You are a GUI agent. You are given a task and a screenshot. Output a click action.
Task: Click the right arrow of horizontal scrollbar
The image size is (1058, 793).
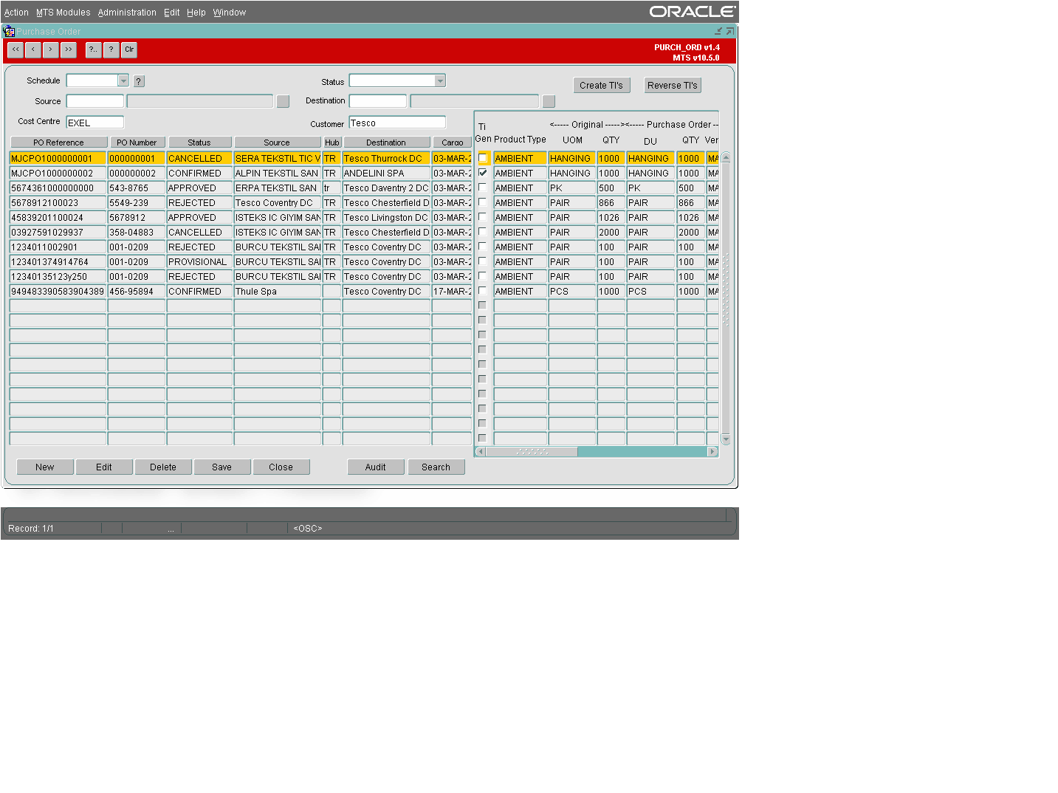712,451
